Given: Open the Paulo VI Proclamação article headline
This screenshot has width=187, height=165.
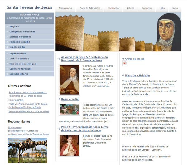Looking at the screenshot, I should [85, 129].
